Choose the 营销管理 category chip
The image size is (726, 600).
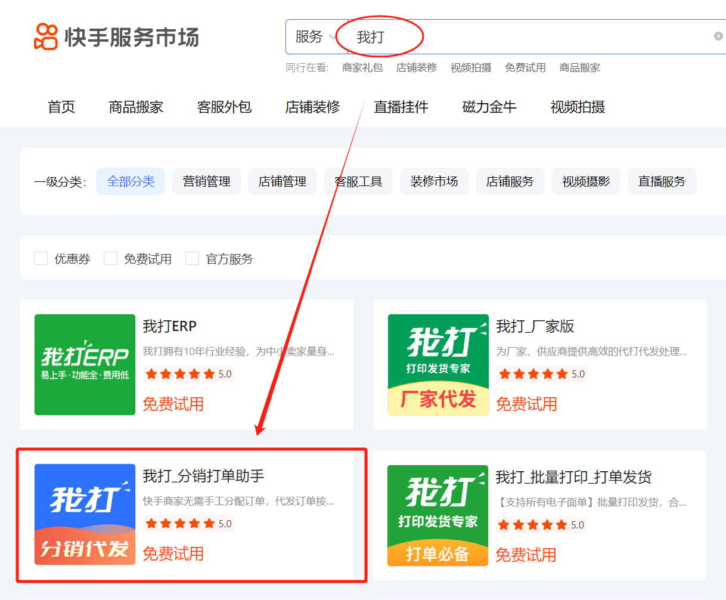pos(206,181)
